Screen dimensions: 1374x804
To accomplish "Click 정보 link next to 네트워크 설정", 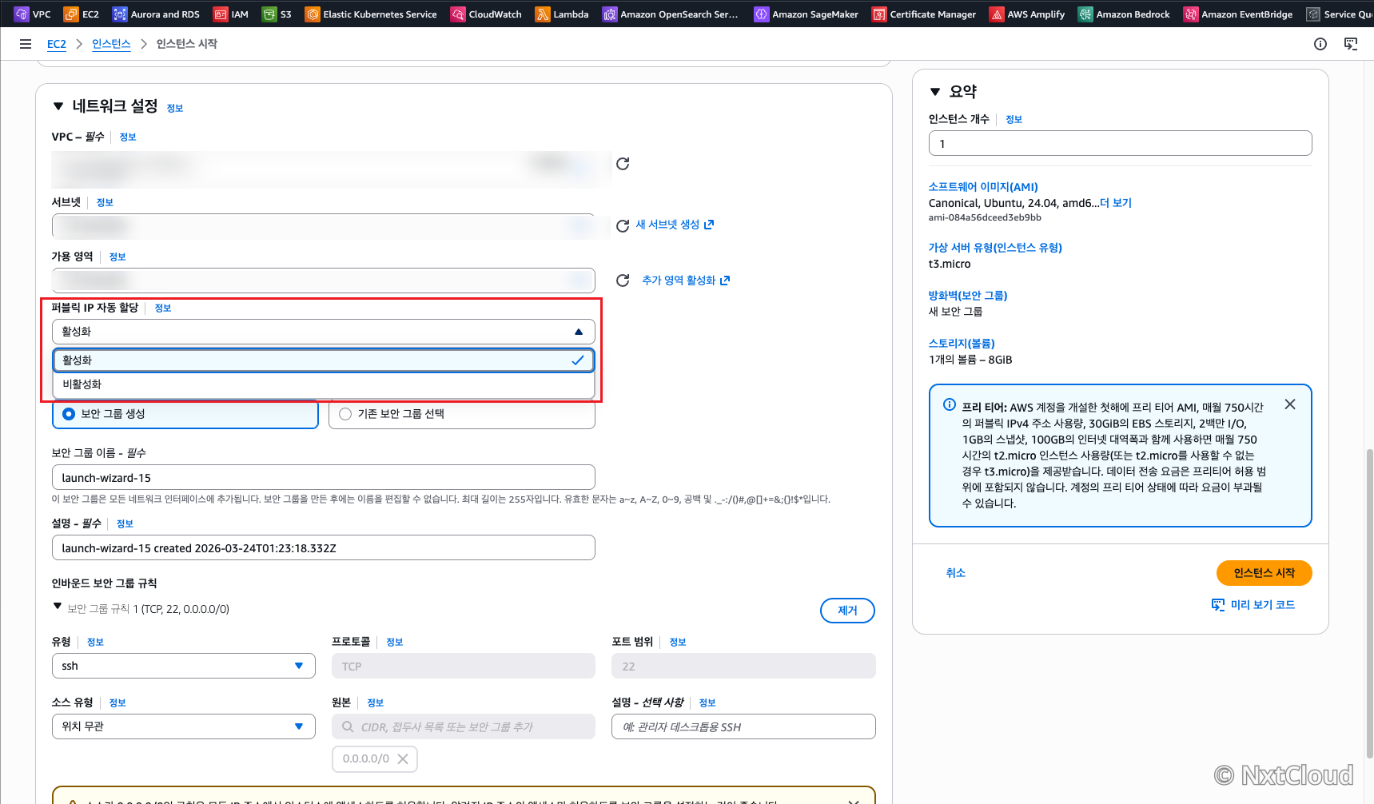I will (x=175, y=109).
